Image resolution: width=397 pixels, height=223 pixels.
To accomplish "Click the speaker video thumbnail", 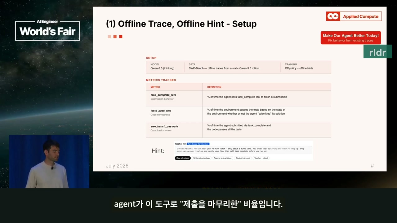I will 49,162.
